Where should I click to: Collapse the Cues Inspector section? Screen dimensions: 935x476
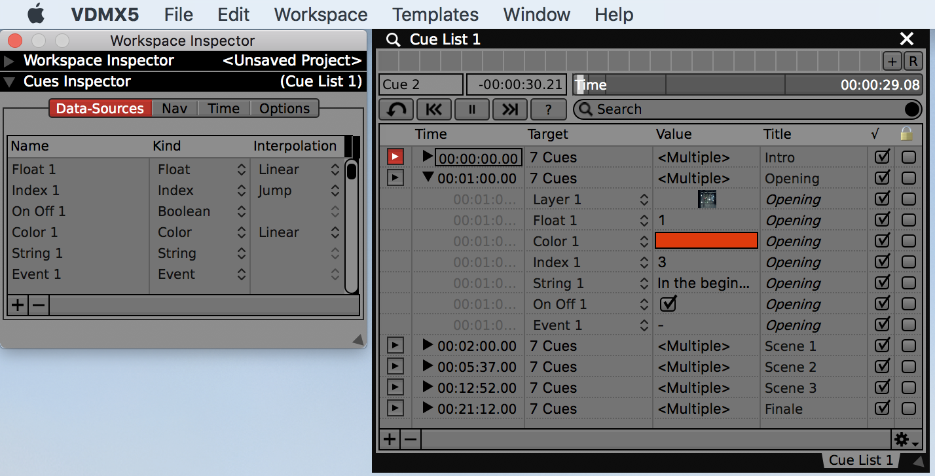pyautogui.click(x=9, y=82)
